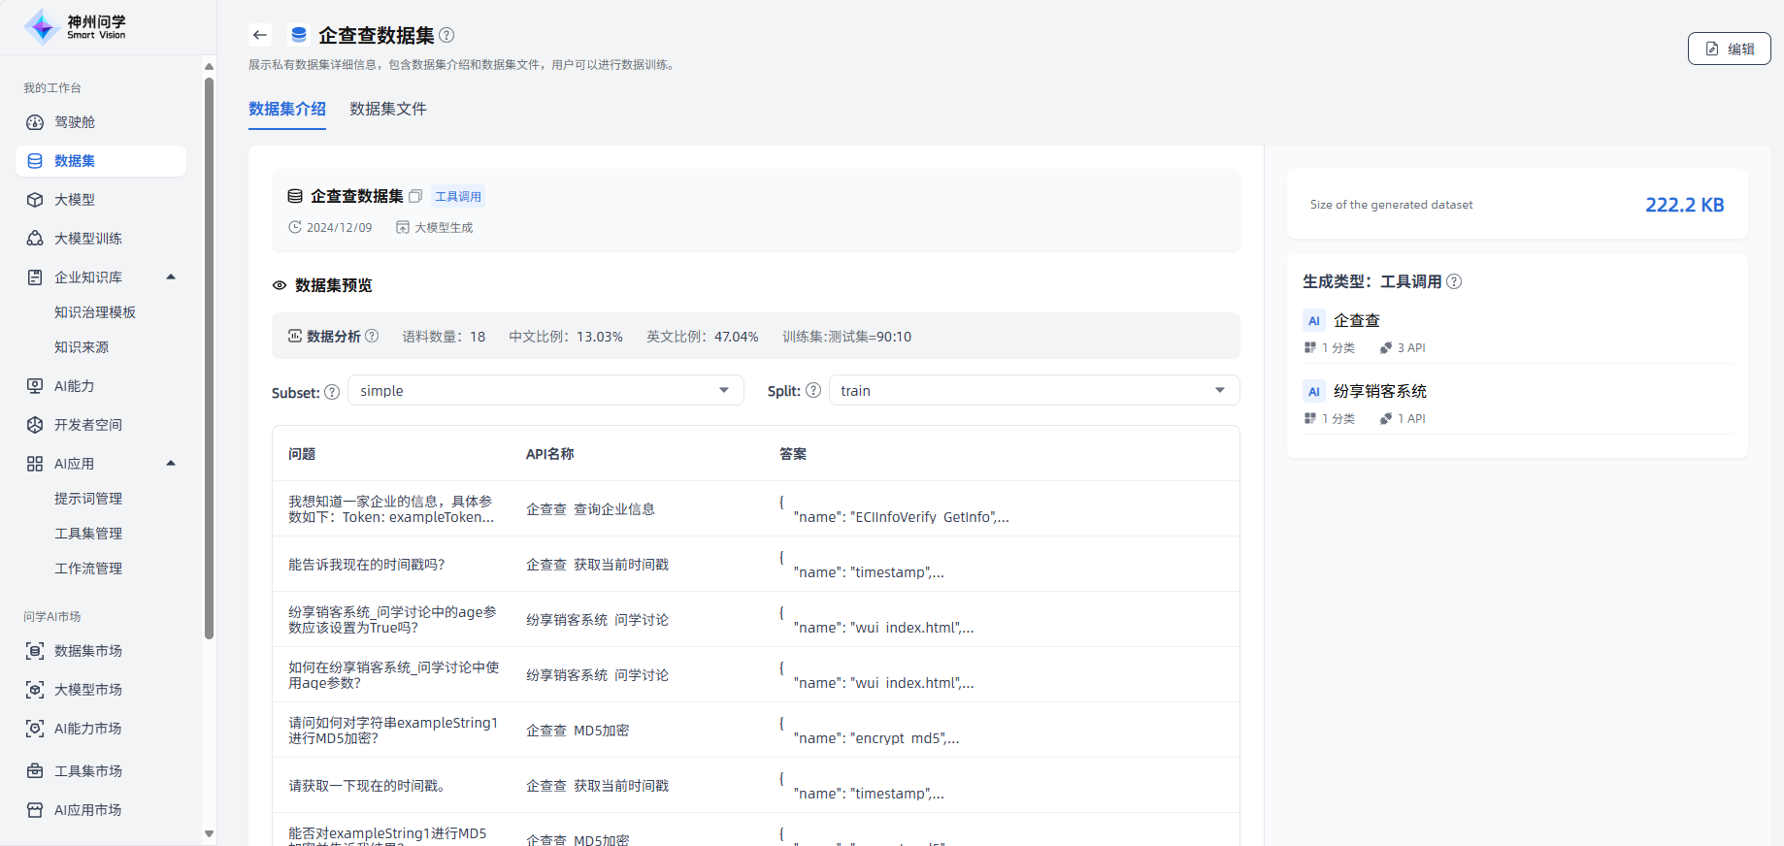Click the 编辑 button

pos(1729,49)
